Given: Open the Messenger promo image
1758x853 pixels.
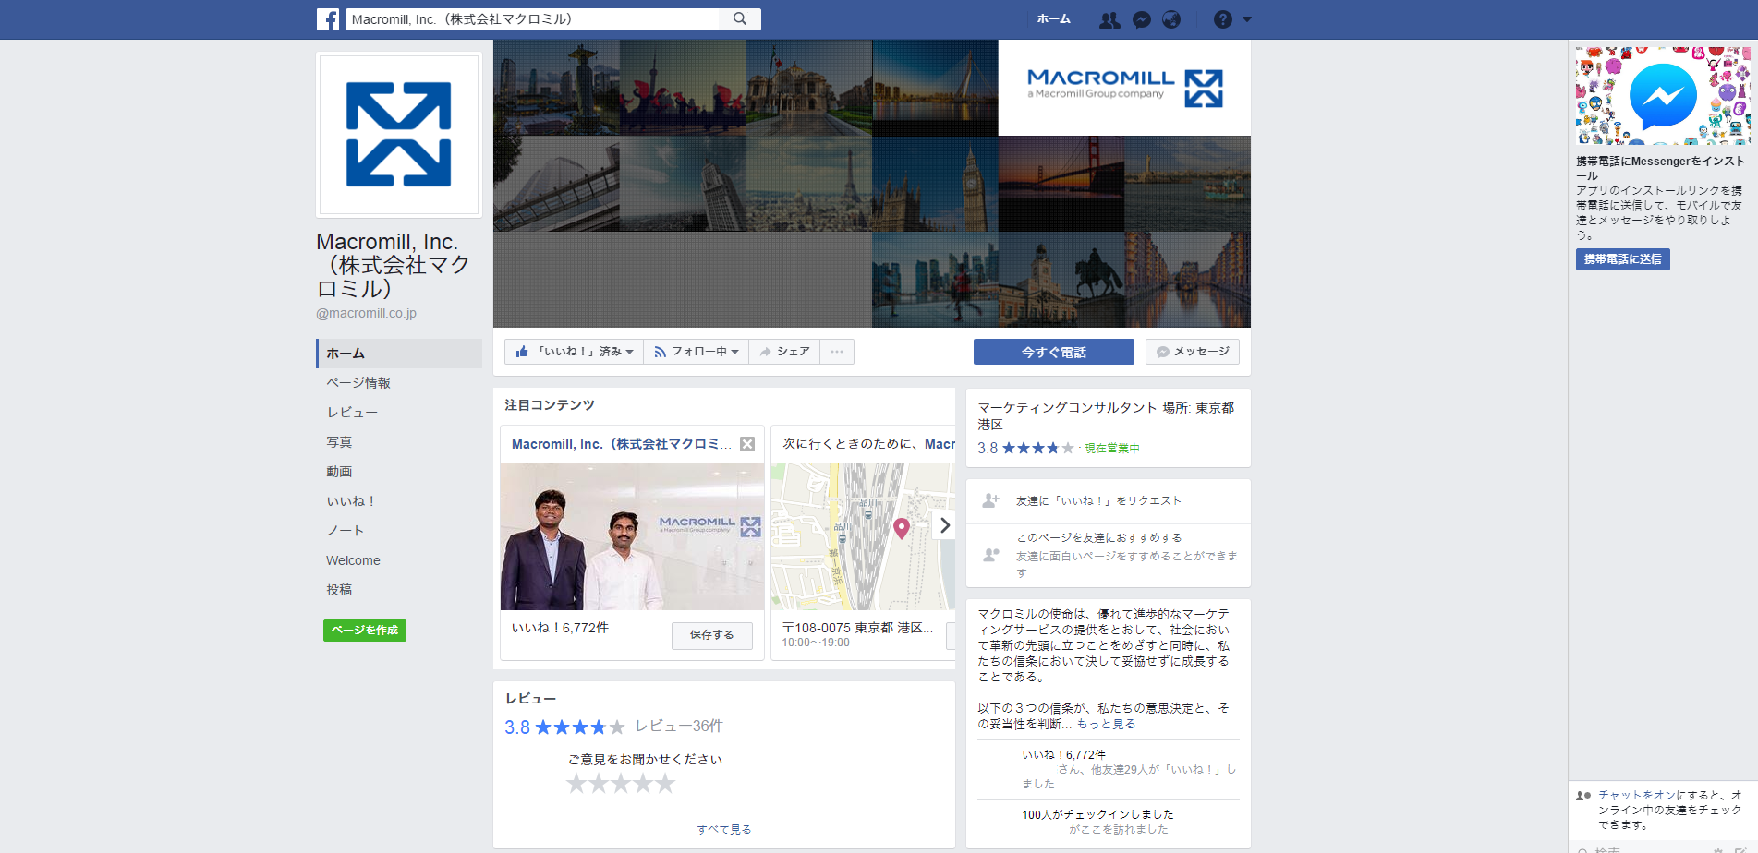Looking at the screenshot, I should tap(1663, 96).
